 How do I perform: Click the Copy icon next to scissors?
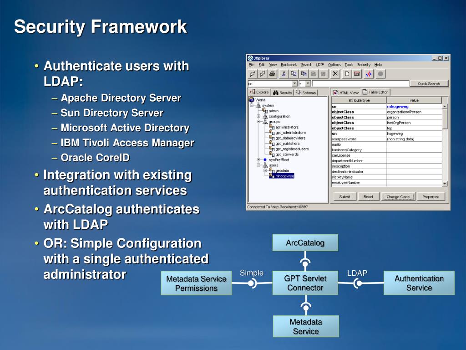(x=294, y=73)
